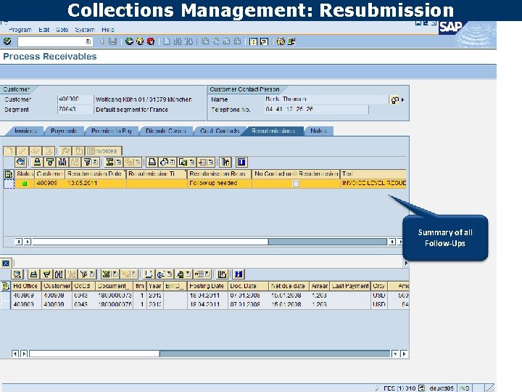
Task: Click blue Information icon in resubmission toolbar
Action: coord(241,163)
